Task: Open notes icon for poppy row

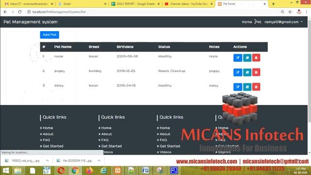Action: 247,72
